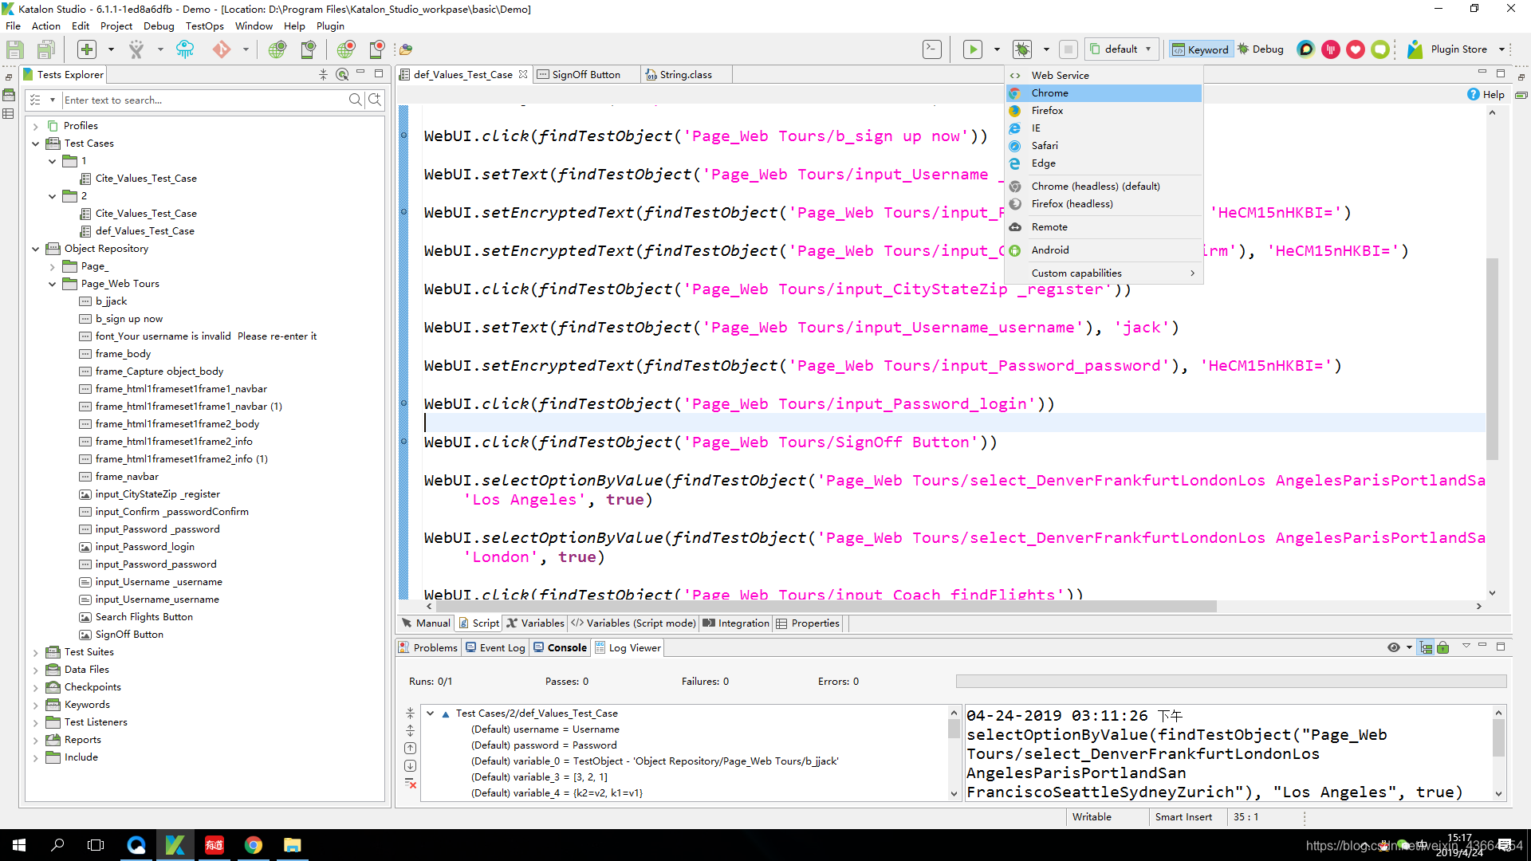Toggle the Properties tab visibility
Screen dimensions: 1531x861
(x=815, y=623)
